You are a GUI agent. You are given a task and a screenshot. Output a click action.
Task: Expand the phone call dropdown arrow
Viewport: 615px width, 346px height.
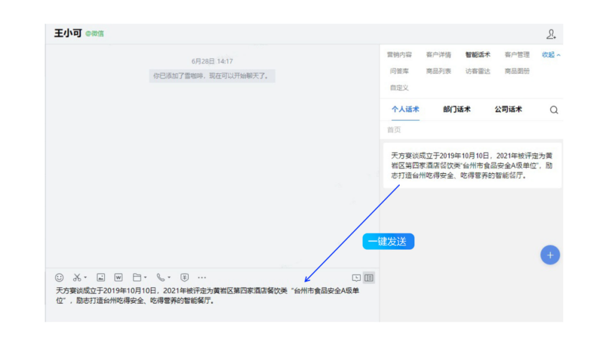click(169, 278)
